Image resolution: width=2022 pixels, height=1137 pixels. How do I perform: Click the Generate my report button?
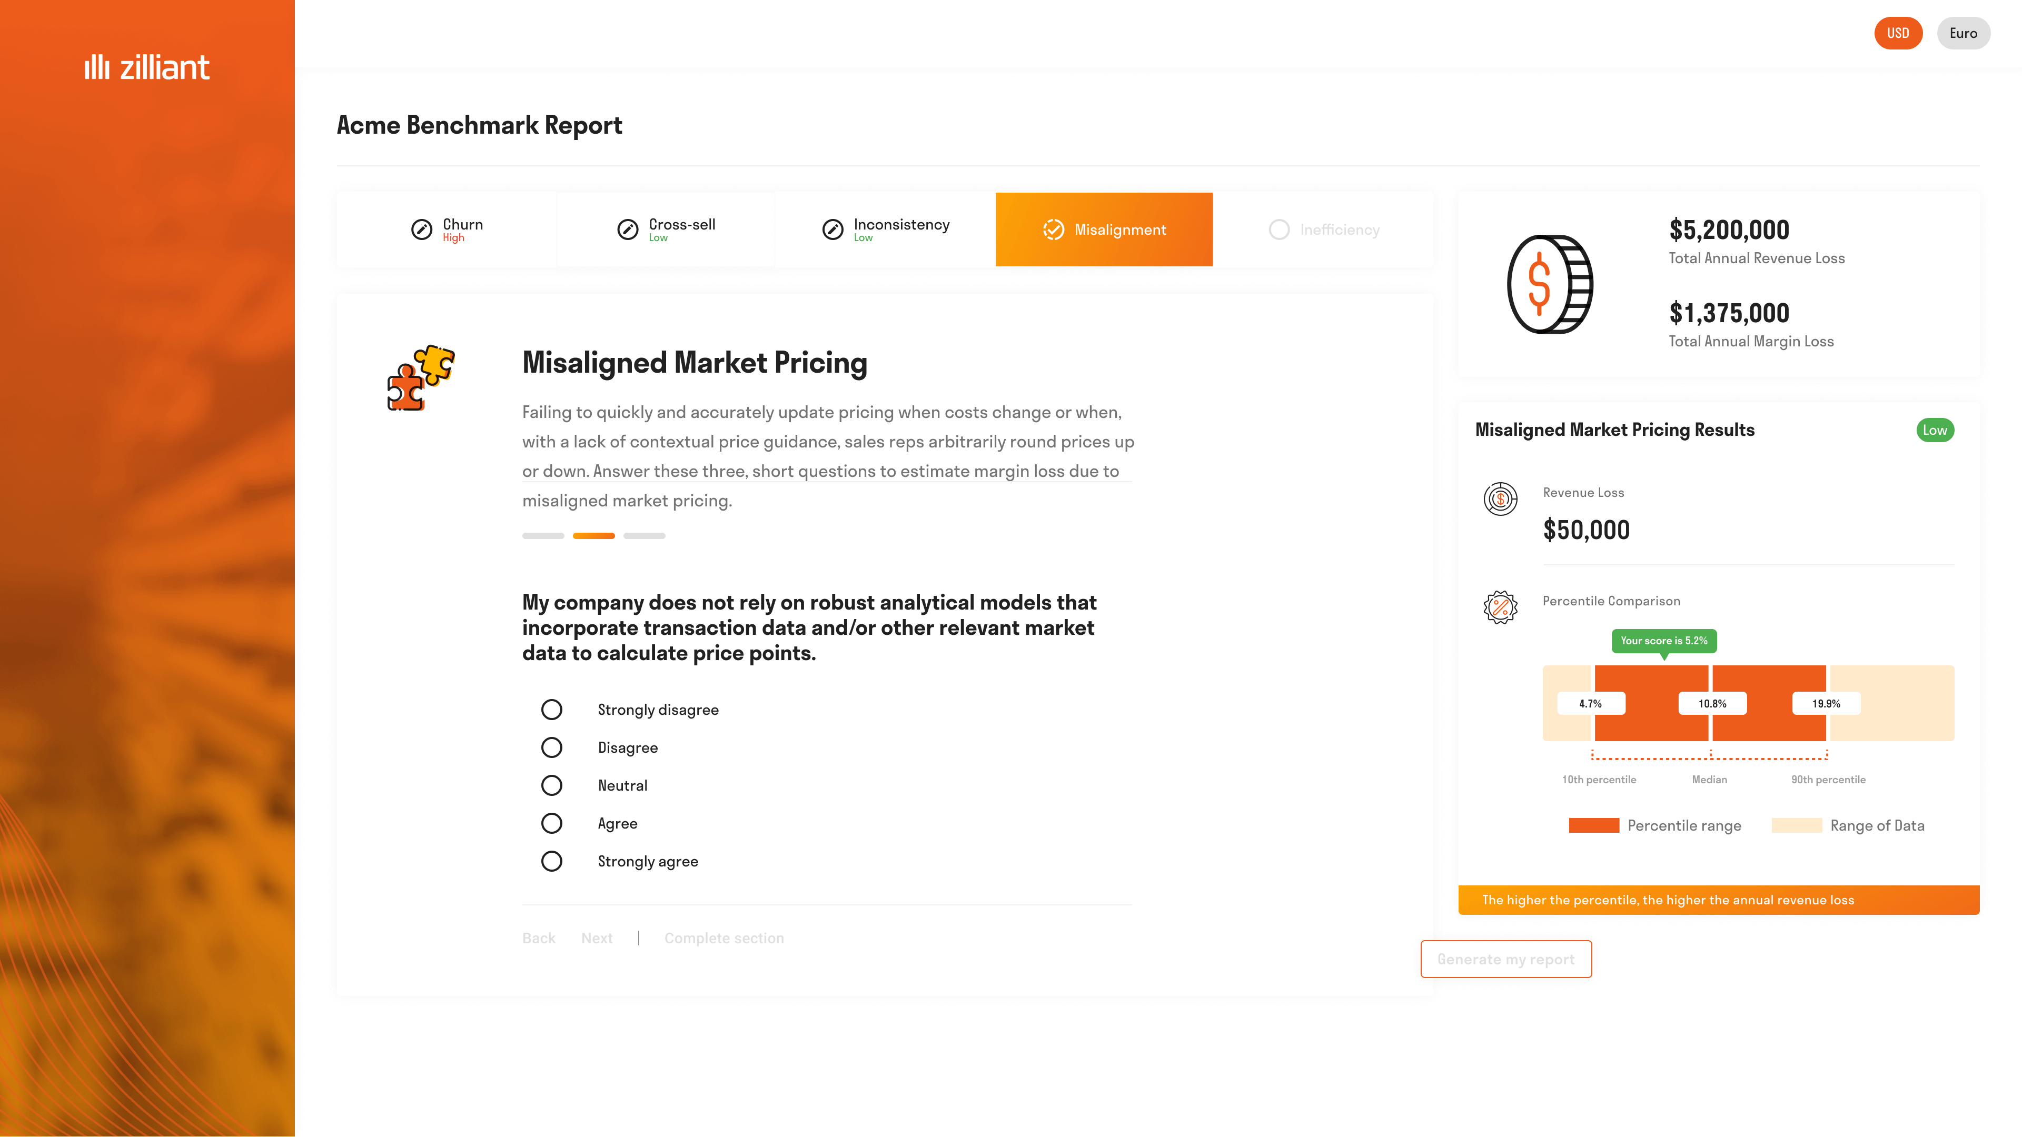(x=1505, y=959)
